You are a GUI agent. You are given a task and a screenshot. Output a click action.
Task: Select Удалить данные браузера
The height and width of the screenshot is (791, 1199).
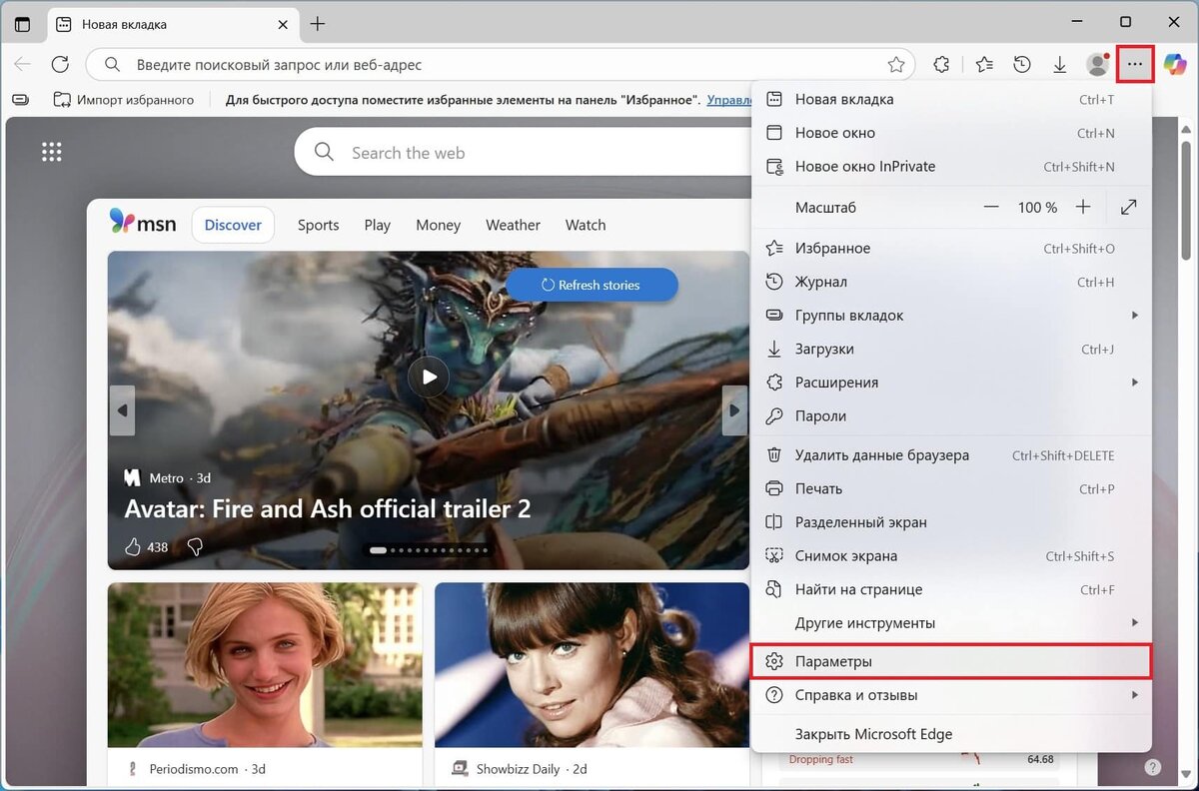coord(951,454)
